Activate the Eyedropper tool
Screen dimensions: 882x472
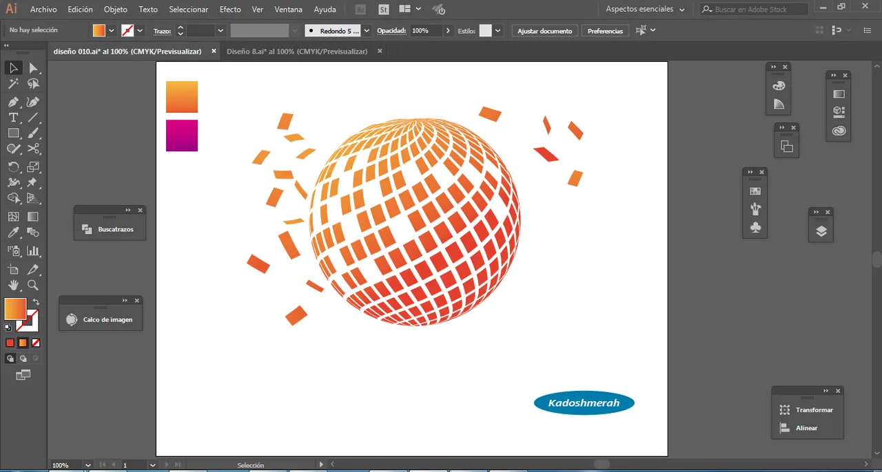13,234
